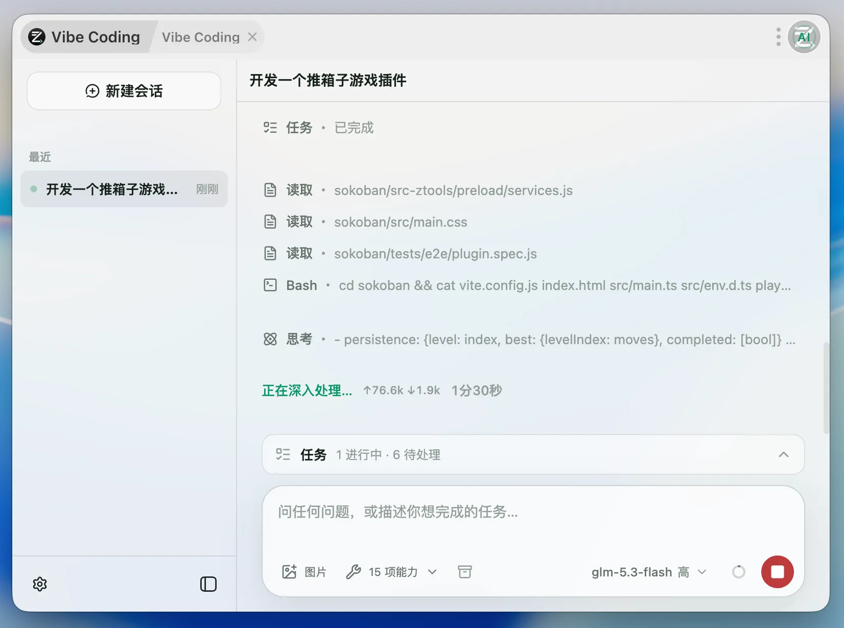Click the 开发一个推箱子游戏插件 title heading
The width and height of the screenshot is (844, 628).
pos(328,80)
